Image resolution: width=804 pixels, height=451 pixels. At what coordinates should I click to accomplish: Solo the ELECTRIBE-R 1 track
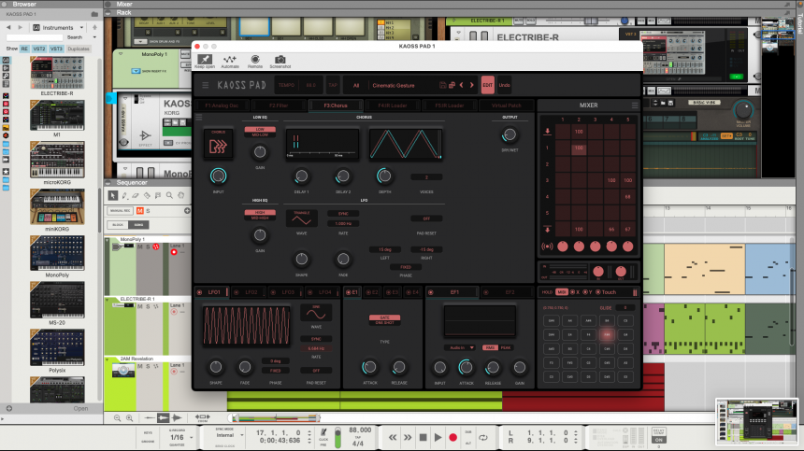[148, 306]
